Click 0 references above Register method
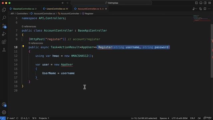This screenshot has width=213, height=120. click(36, 43)
